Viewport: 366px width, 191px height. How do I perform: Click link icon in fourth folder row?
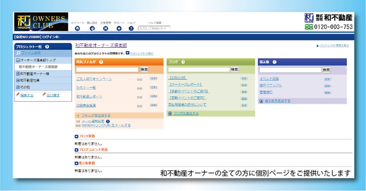pyautogui.click(x=140, y=106)
